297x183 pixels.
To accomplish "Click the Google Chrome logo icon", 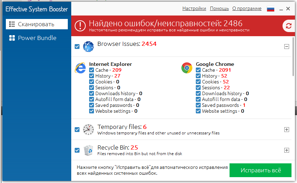I will [187, 68].
